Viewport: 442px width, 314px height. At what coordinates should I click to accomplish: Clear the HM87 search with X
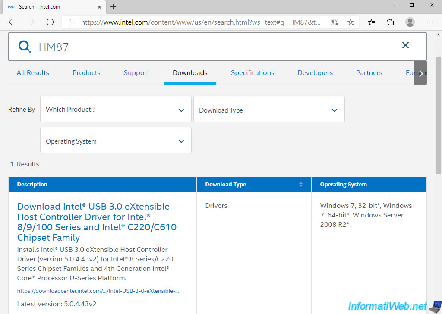tap(405, 45)
